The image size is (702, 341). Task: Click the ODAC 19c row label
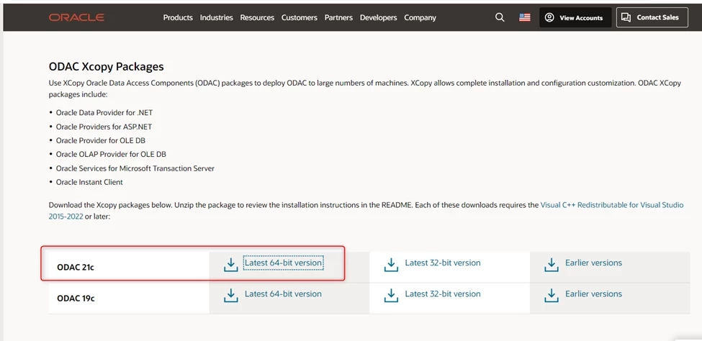pos(76,298)
